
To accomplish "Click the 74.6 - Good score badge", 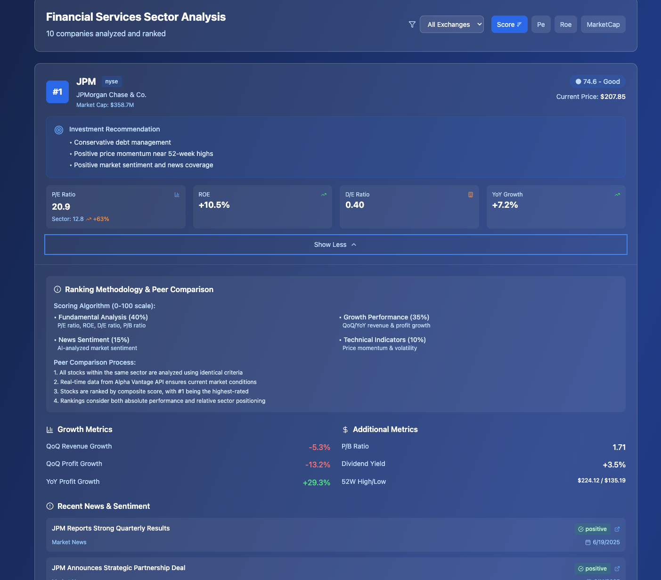I will point(597,82).
